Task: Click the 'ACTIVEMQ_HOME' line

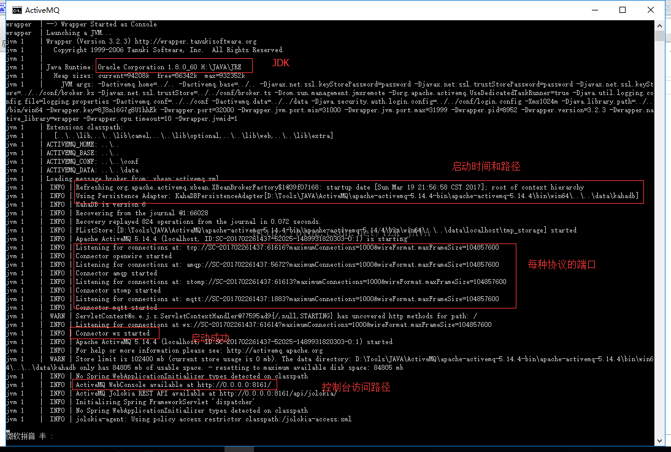Action: click(x=82, y=144)
